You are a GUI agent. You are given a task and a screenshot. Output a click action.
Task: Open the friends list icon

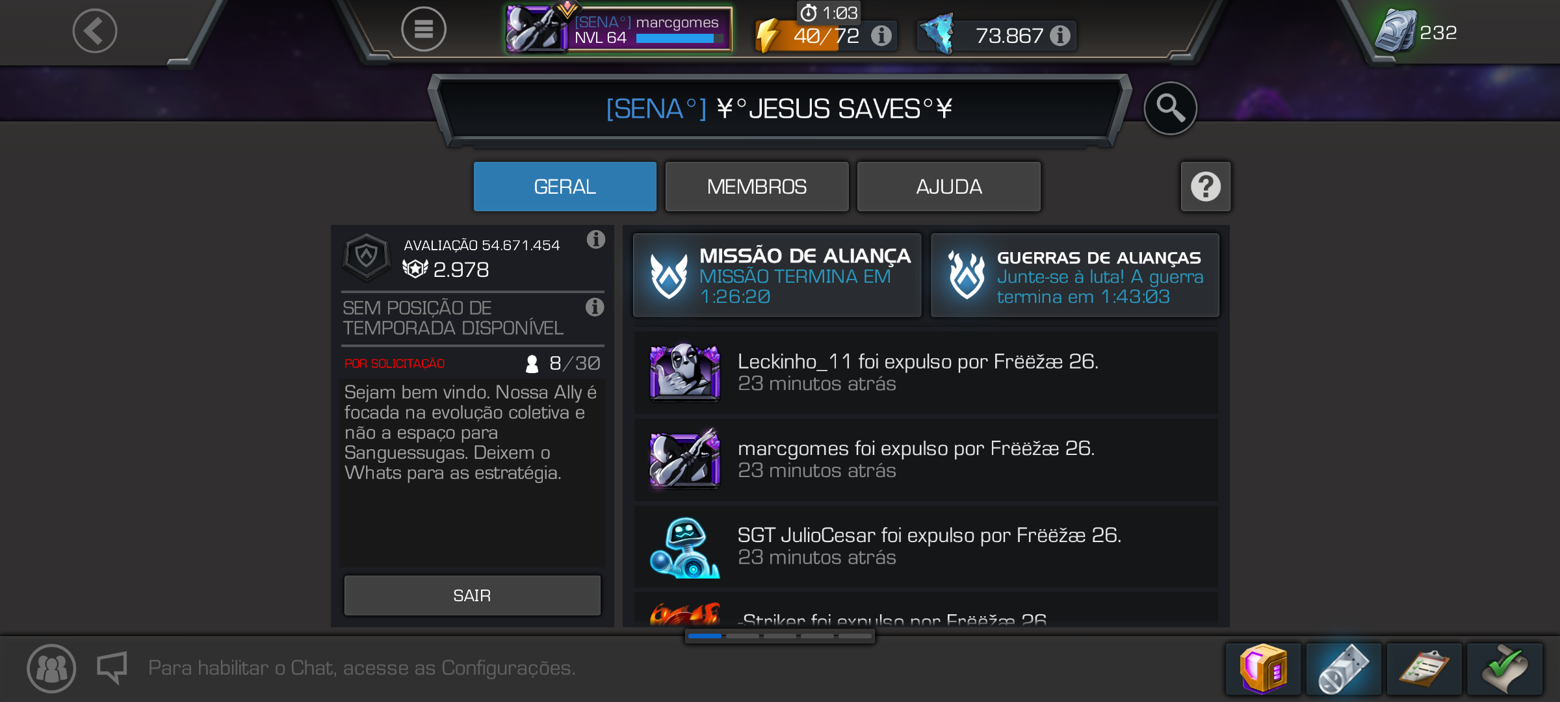click(x=51, y=668)
